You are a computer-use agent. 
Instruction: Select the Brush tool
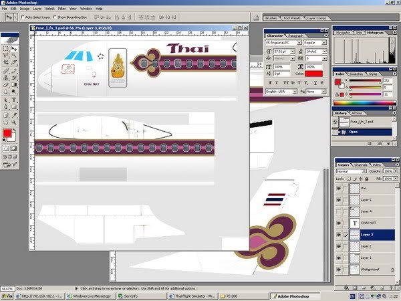(14, 71)
